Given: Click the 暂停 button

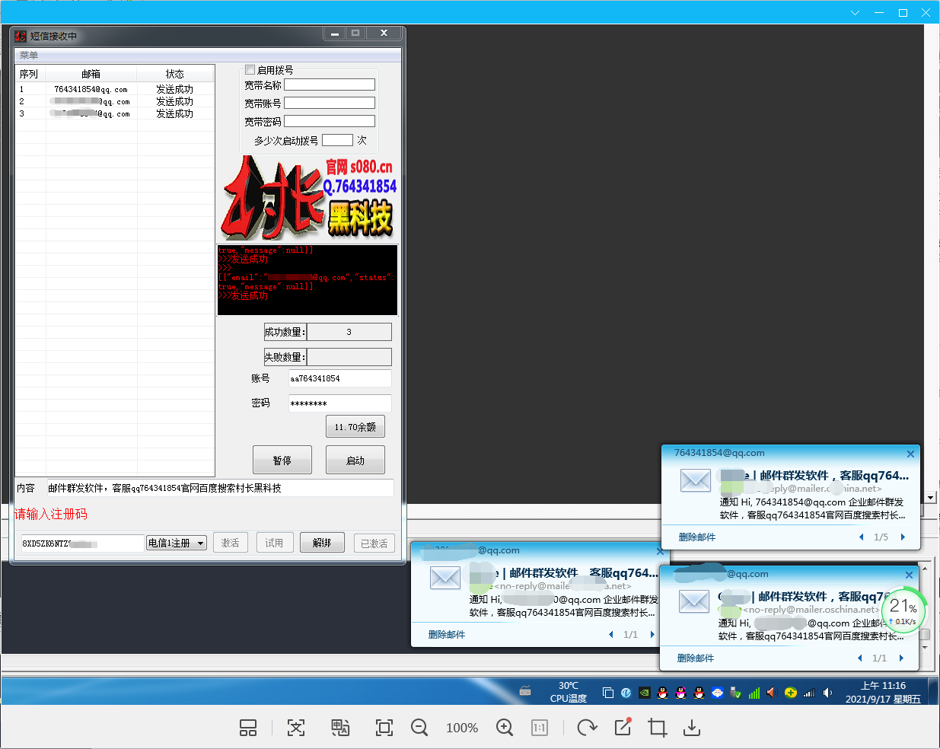Looking at the screenshot, I should pyautogui.click(x=282, y=460).
